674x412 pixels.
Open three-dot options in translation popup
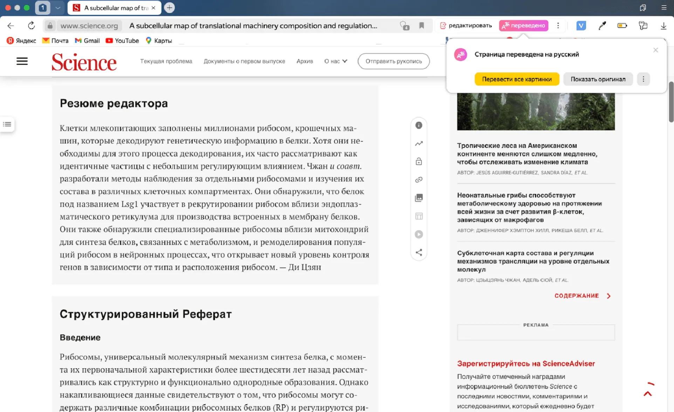(x=643, y=79)
